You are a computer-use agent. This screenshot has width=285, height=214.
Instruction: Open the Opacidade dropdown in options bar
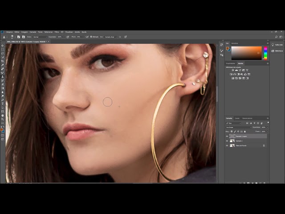[63, 37]
